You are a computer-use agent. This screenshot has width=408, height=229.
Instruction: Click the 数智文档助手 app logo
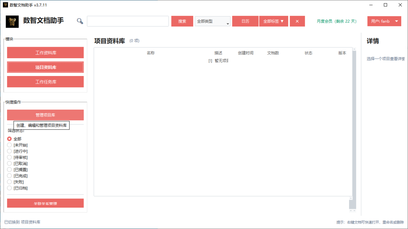click(x=12, y=21)
